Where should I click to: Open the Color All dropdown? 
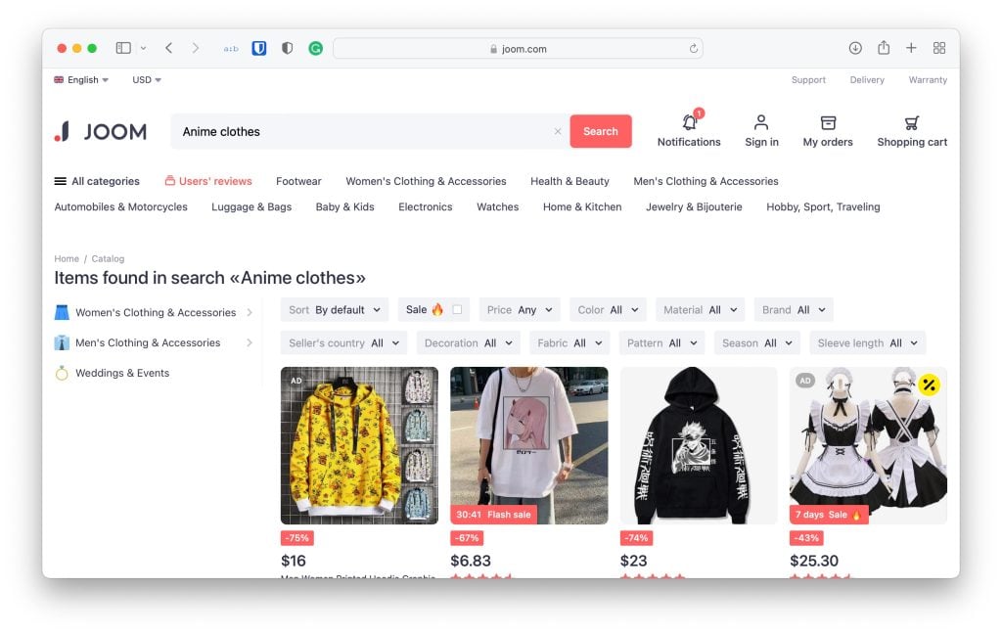pyautogui.click(x=608, y=310)
